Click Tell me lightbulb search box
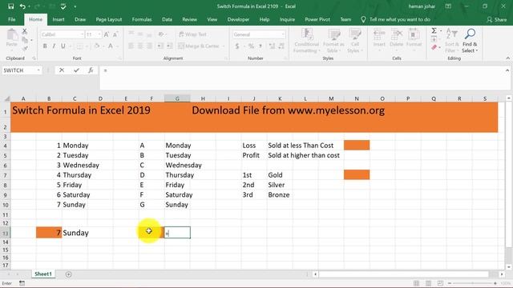513x288 pixels. click(396, 19)
